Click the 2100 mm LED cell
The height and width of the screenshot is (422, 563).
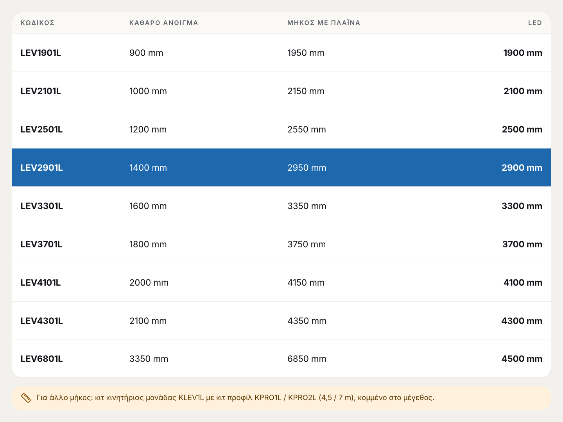pos(523,91)
